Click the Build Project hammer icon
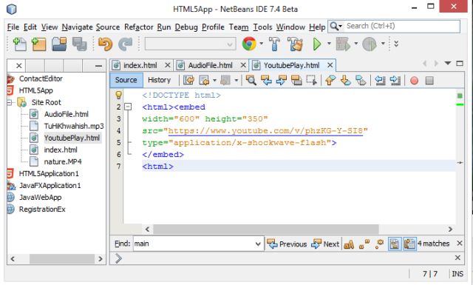Screen dimensions: 473x285 tap(274, 44)
